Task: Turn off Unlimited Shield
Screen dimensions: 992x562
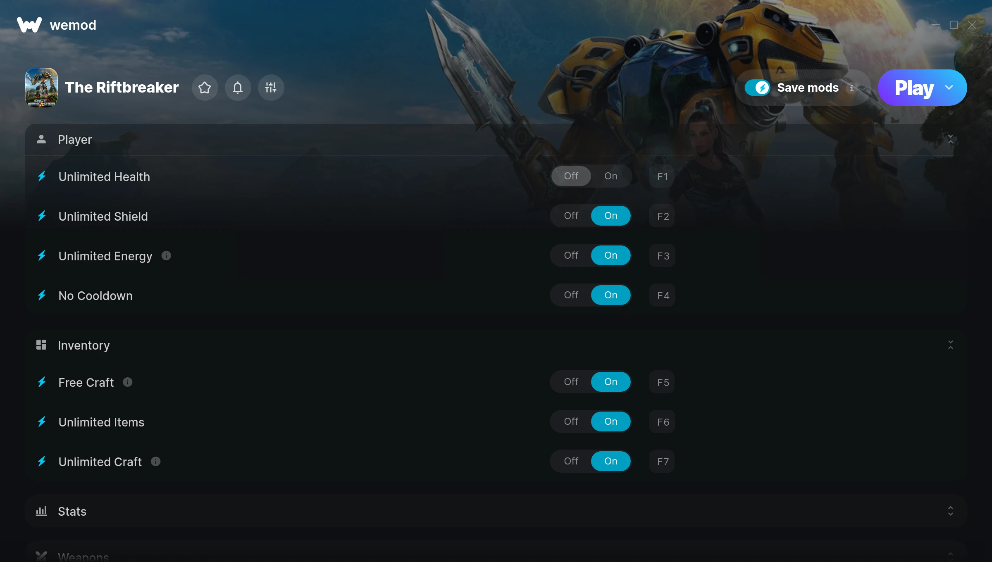Action: point(571,216)
